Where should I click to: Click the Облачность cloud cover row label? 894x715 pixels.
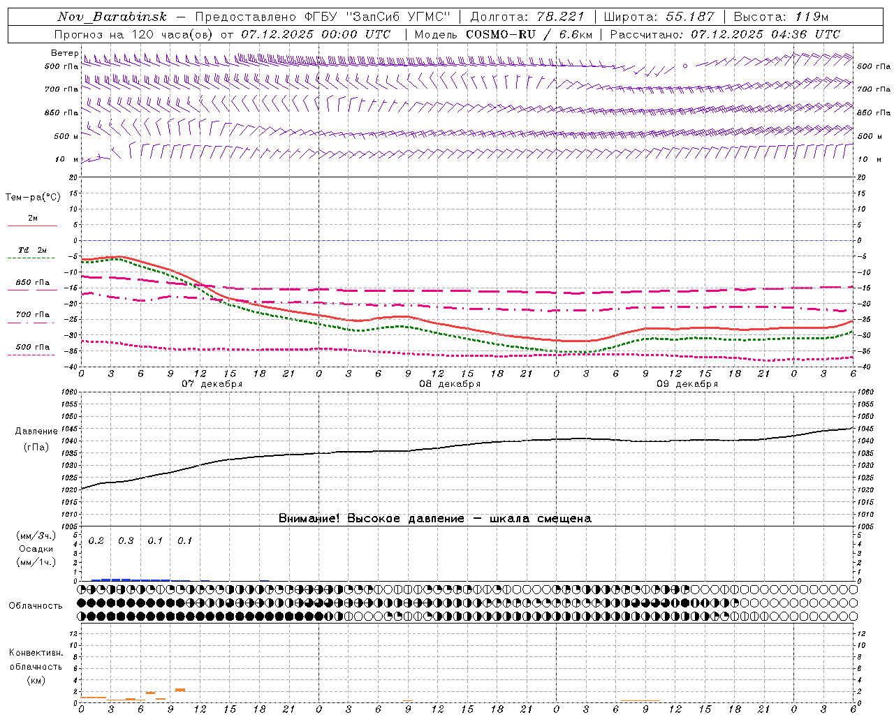(x=36, y=605)
